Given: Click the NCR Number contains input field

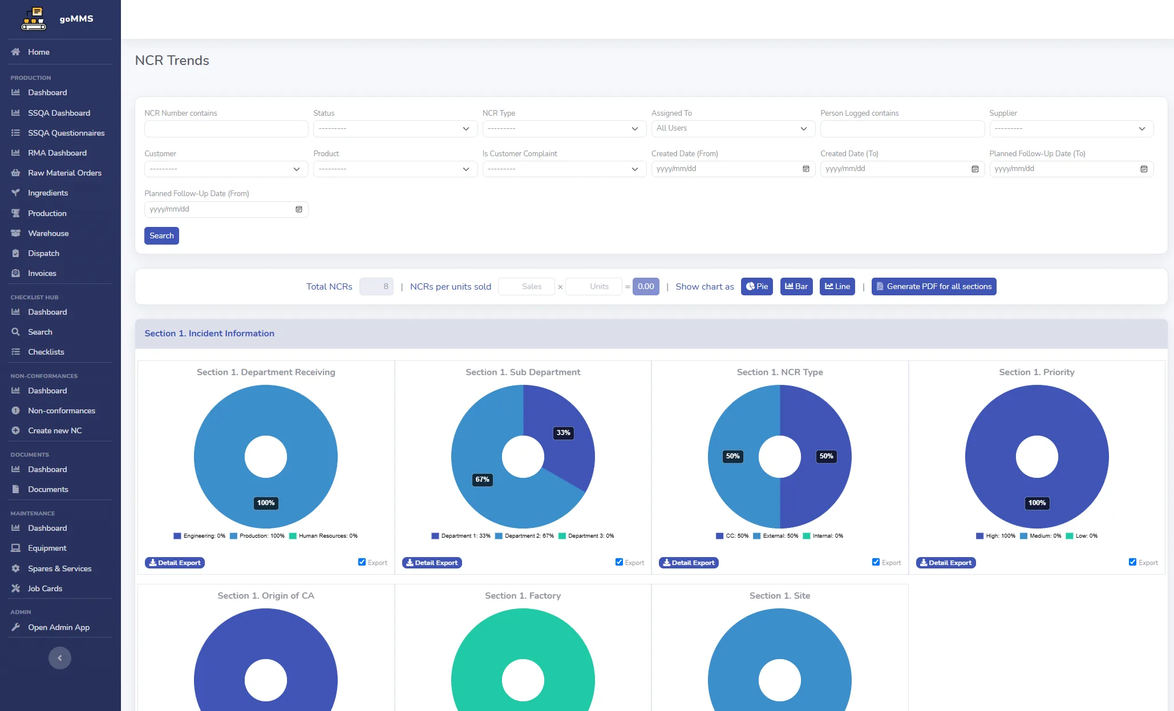Looking at the screenshot, I should coord(226,129).
